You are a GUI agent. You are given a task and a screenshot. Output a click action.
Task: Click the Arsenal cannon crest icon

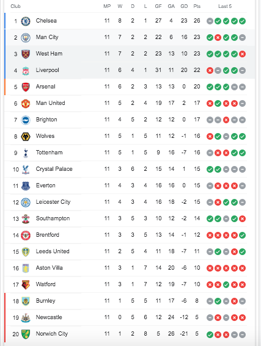26,87
